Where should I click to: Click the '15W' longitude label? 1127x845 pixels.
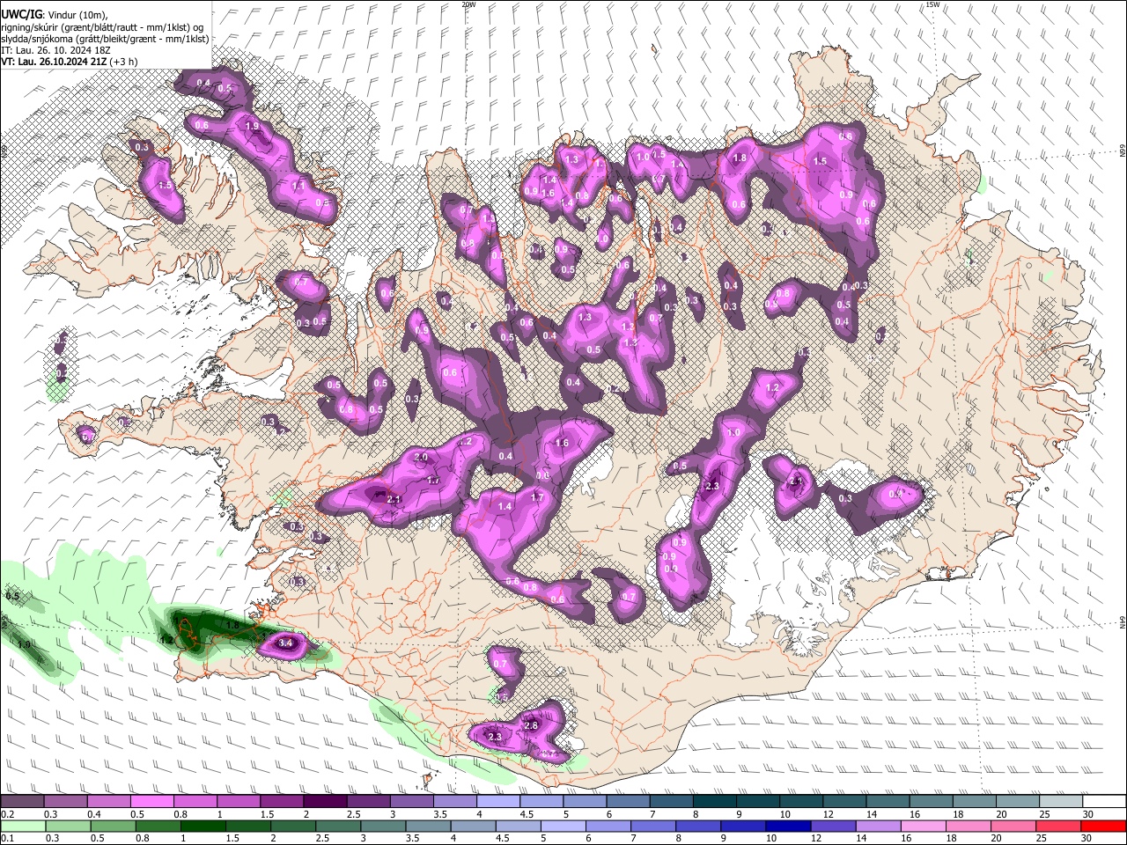point(932,4)
